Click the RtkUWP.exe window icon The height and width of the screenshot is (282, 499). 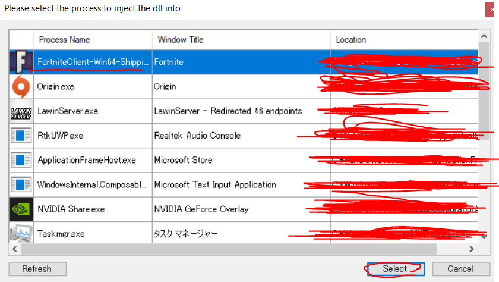click(x=21, y=136)
